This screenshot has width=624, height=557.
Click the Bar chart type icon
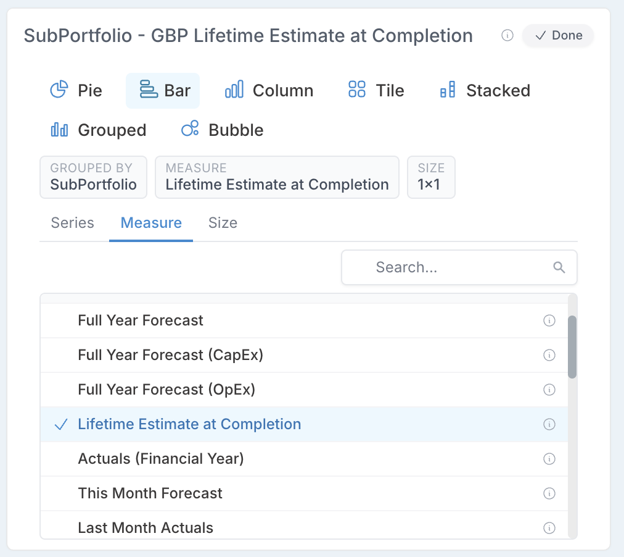tap(149, 90)
